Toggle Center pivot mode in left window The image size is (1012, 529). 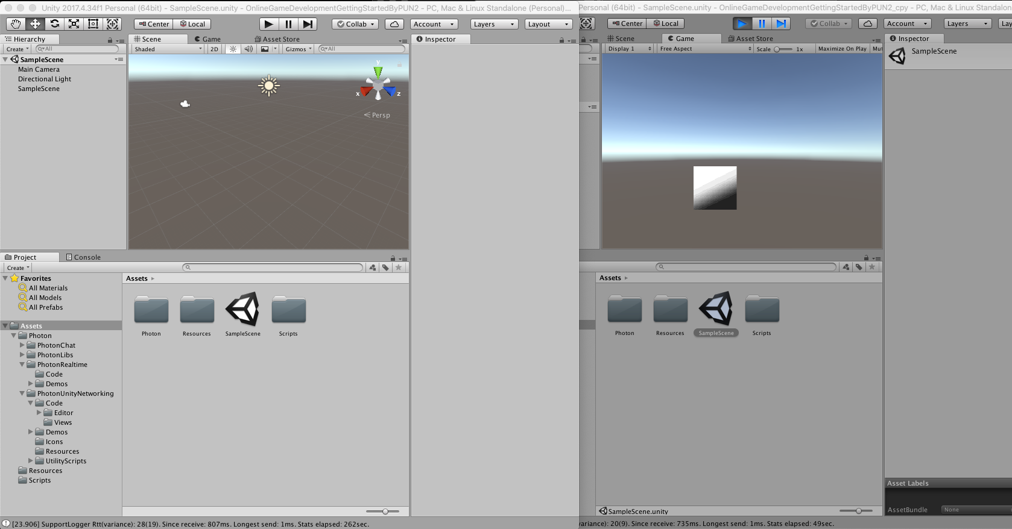click(x=154, y=24)
